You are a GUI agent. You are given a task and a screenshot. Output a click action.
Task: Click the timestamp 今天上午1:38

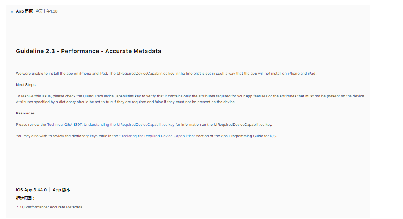(47, 11)
